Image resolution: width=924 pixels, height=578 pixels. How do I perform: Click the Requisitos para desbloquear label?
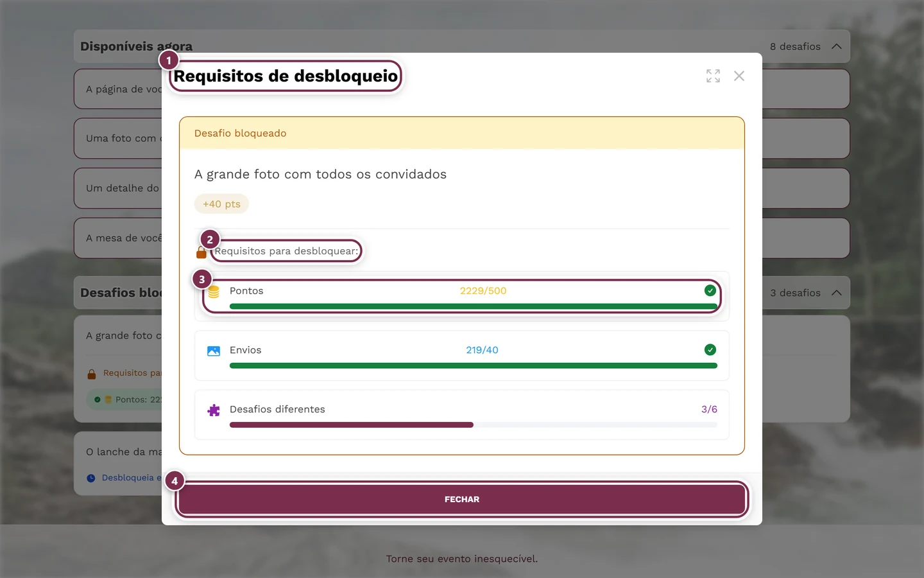(x=286, y=251)
